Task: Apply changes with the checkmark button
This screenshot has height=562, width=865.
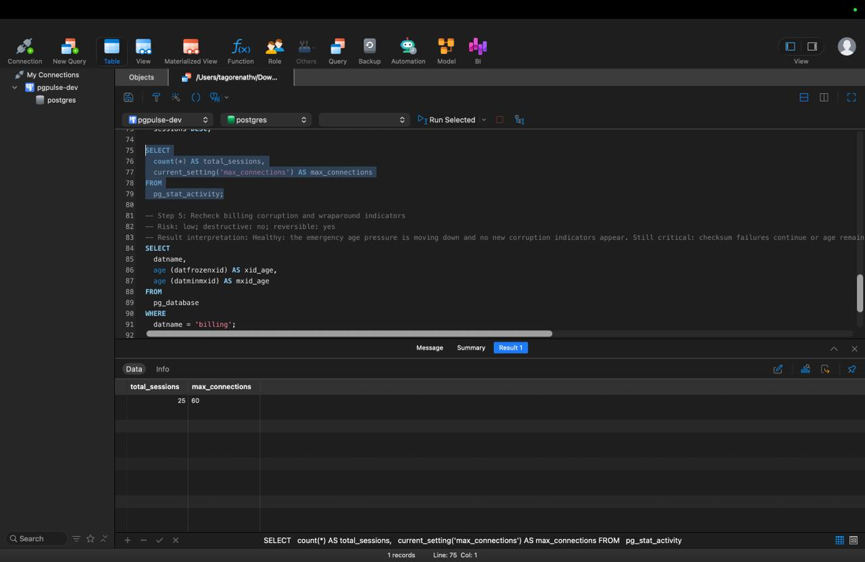Action: tap(159, 540)
